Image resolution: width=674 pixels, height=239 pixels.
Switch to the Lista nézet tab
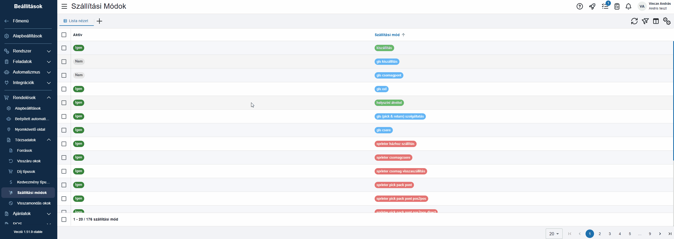click(x=76, y=21)
